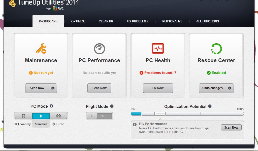The height and width of the screenshot is (151, 258).
Task: Click the PC Health heartbeat icon
Action: tap(158, 49)
